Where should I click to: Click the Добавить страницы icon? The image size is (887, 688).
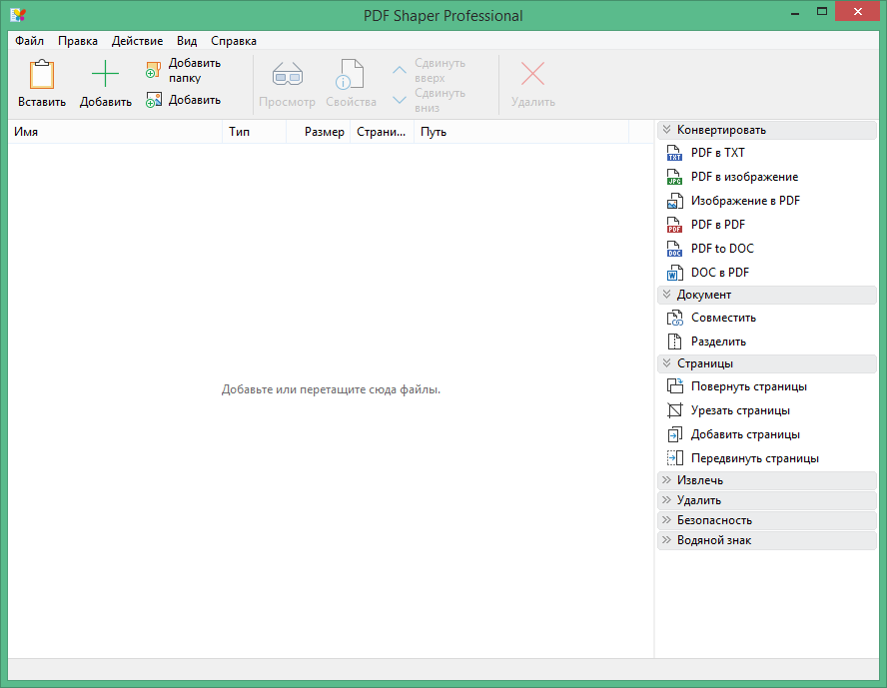674,434
